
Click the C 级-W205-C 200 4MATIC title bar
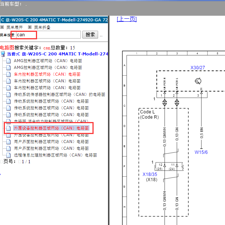pyautogui.click(x=54, y=20)
